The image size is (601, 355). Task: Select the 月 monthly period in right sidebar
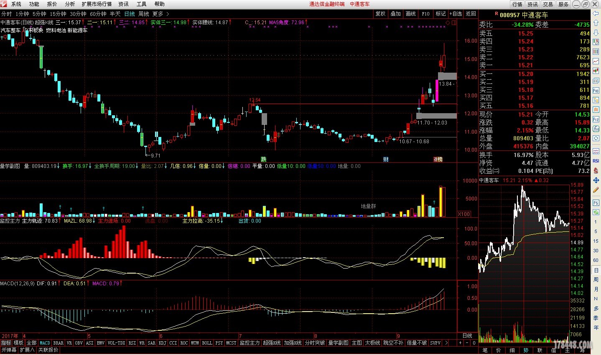pos(596,289)
